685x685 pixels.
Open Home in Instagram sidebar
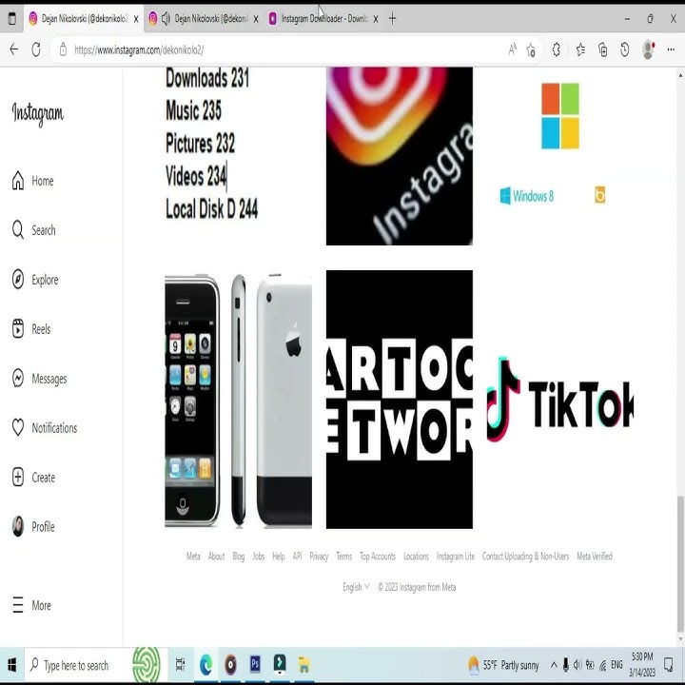32,181
